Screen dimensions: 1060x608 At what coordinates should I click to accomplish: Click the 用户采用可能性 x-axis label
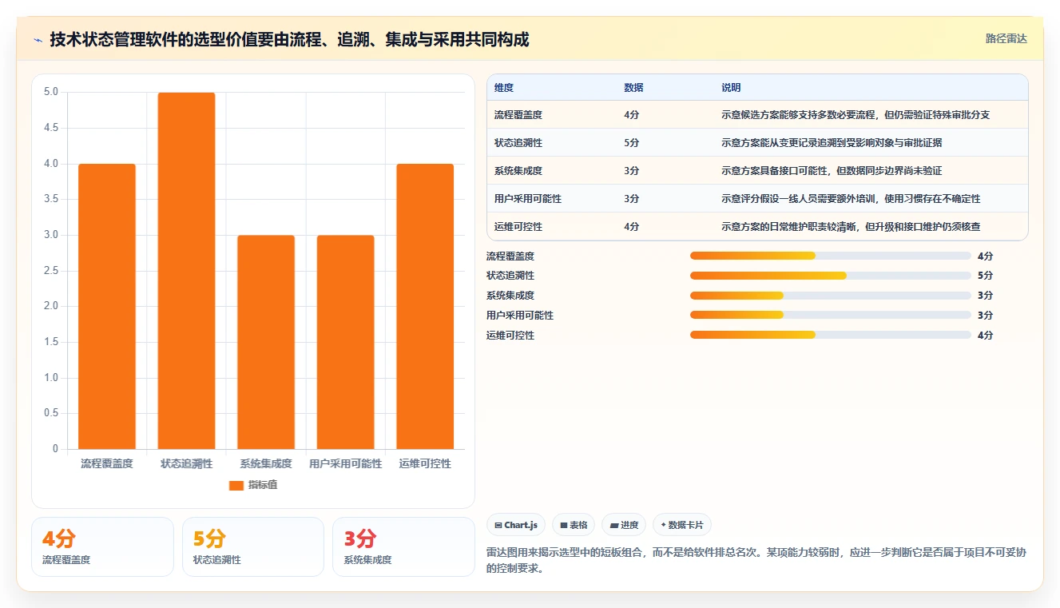coord(345,463)
